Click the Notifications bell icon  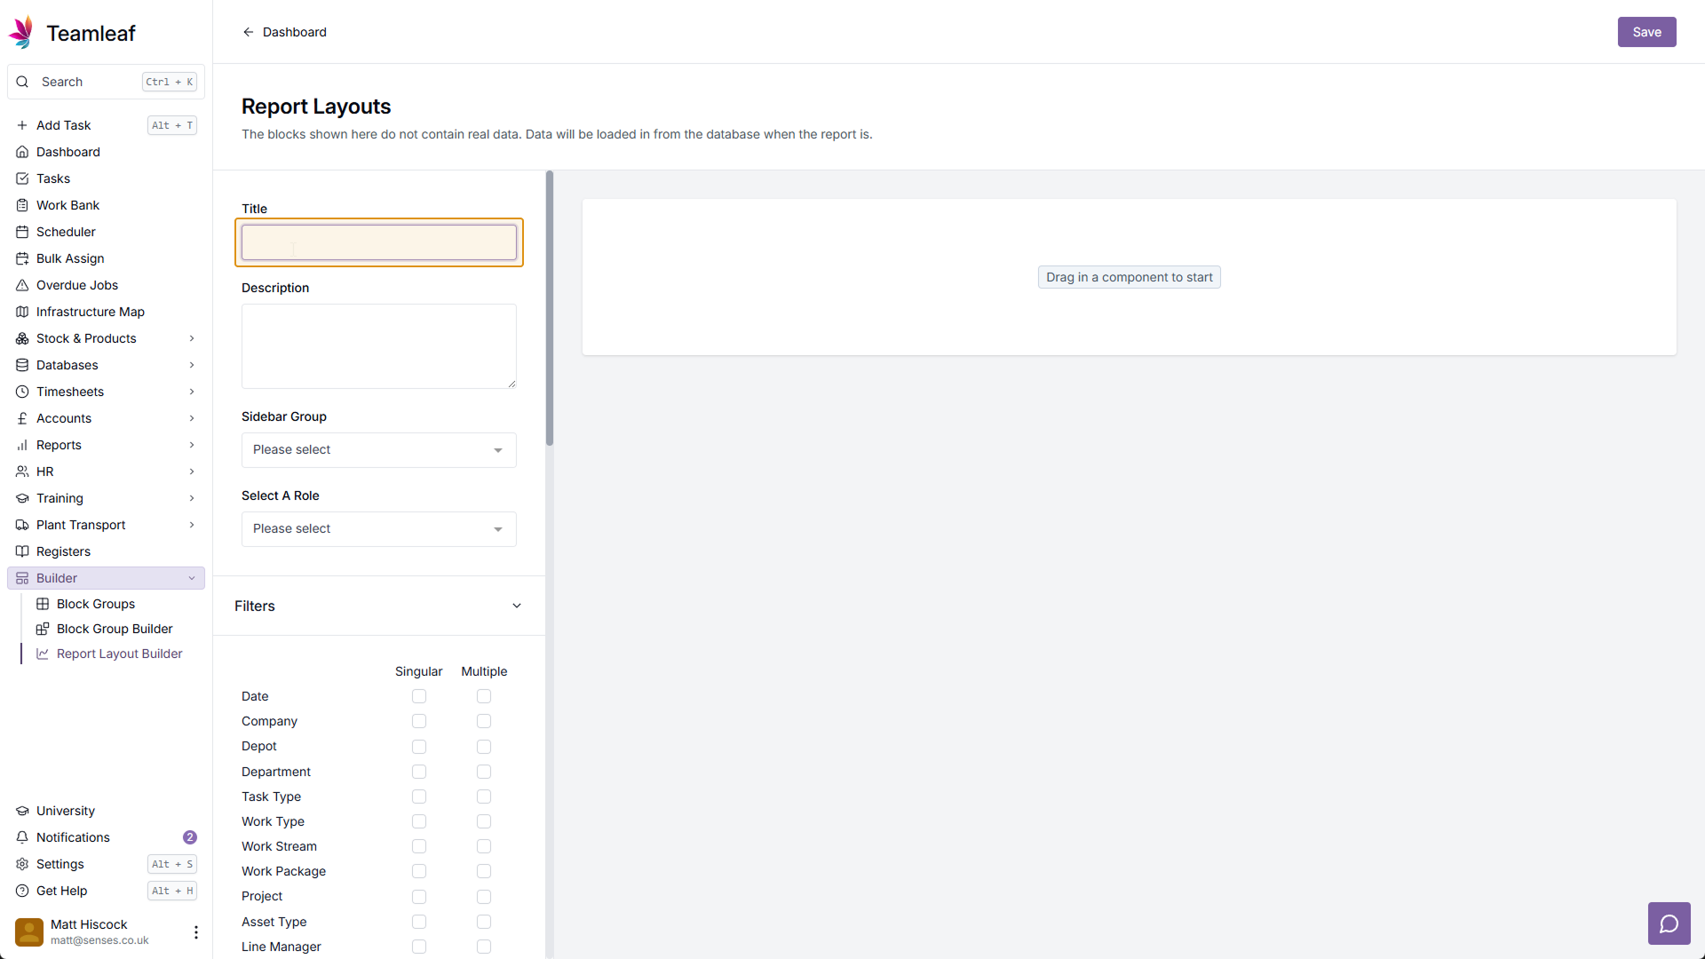pyautogui.click(x=22, y=837)
